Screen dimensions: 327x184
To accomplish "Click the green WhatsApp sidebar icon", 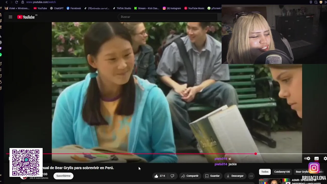I will 1,55.
